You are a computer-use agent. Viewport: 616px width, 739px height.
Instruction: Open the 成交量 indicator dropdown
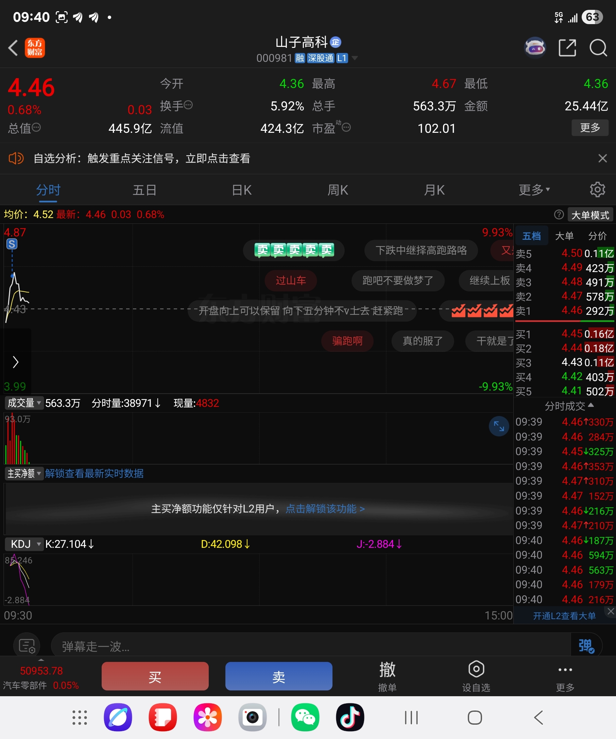pos(24,403)
